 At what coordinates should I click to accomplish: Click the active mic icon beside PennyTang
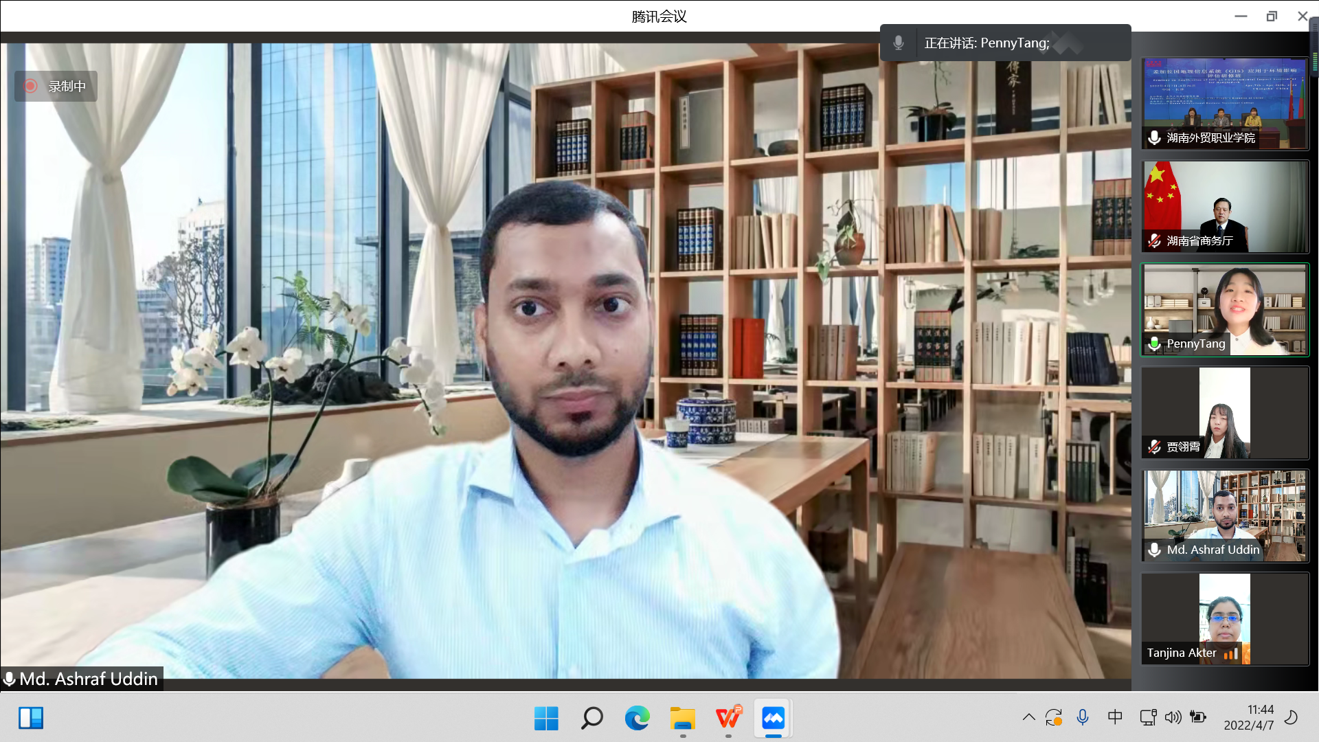[1154, 344]
